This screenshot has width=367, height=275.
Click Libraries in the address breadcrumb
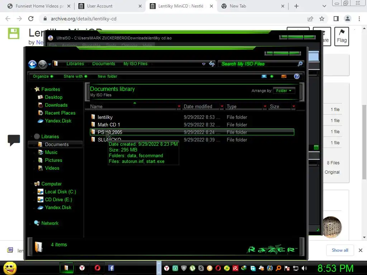click(x=75, y=64)
